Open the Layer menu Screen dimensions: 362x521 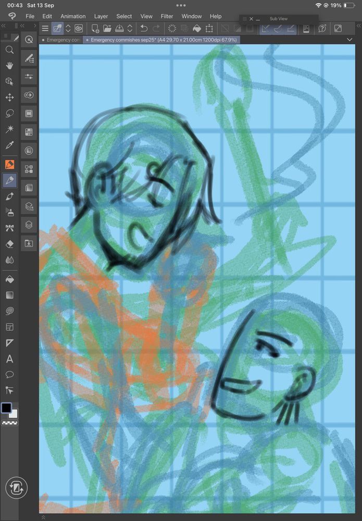click(101, 16)
